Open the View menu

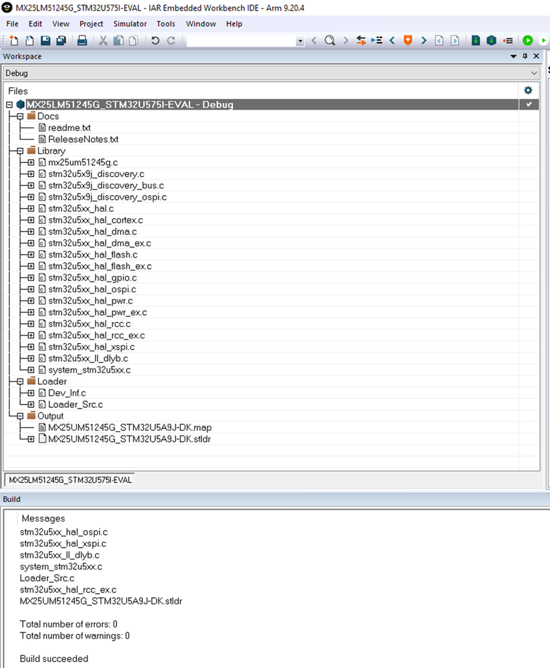click(60, 24)
